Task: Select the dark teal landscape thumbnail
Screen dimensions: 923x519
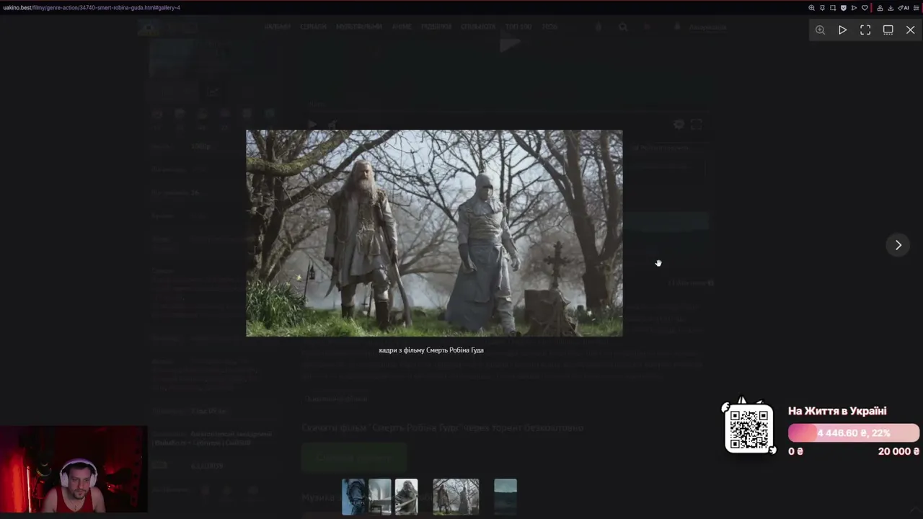Action: coord(505,497)
